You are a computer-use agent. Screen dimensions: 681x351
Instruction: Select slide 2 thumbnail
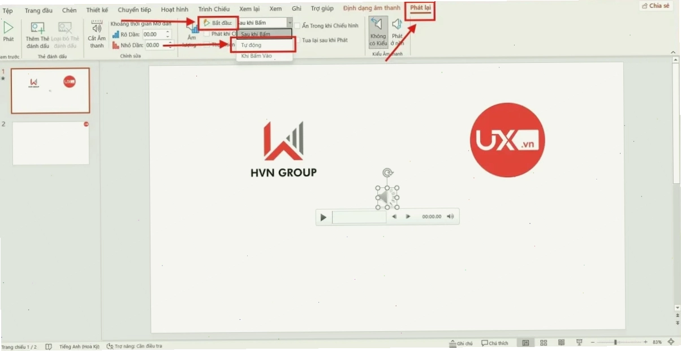(x=51, y=143)
